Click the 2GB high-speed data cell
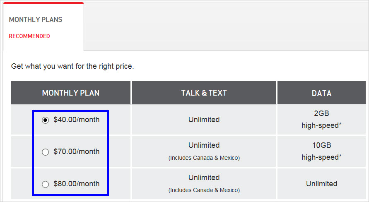 click(x=321, y=120)
